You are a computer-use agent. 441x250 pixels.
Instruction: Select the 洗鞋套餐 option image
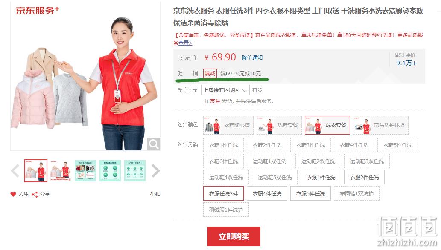click(x=266, y=125)
